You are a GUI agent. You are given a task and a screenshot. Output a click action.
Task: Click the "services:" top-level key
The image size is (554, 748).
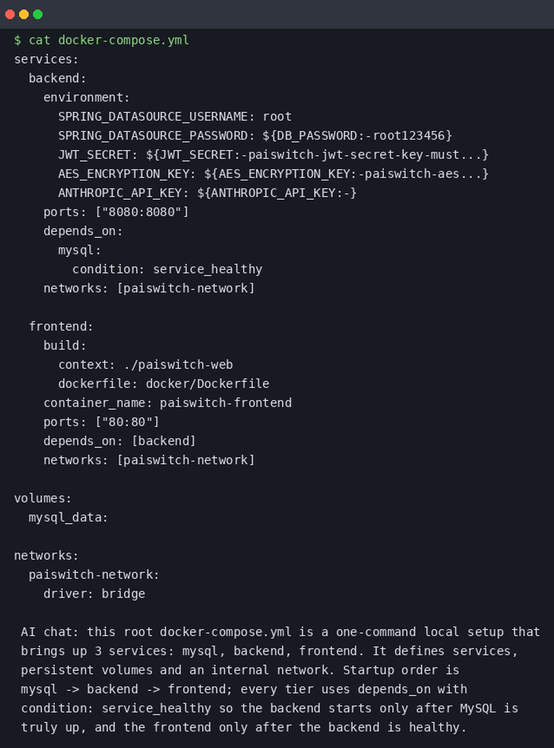pyautogui.click(x=46, y=59)
